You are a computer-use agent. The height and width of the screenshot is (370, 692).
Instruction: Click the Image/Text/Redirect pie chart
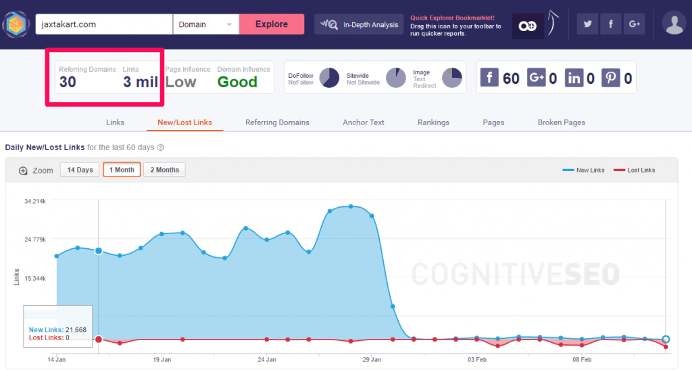[x=452, y=78]
